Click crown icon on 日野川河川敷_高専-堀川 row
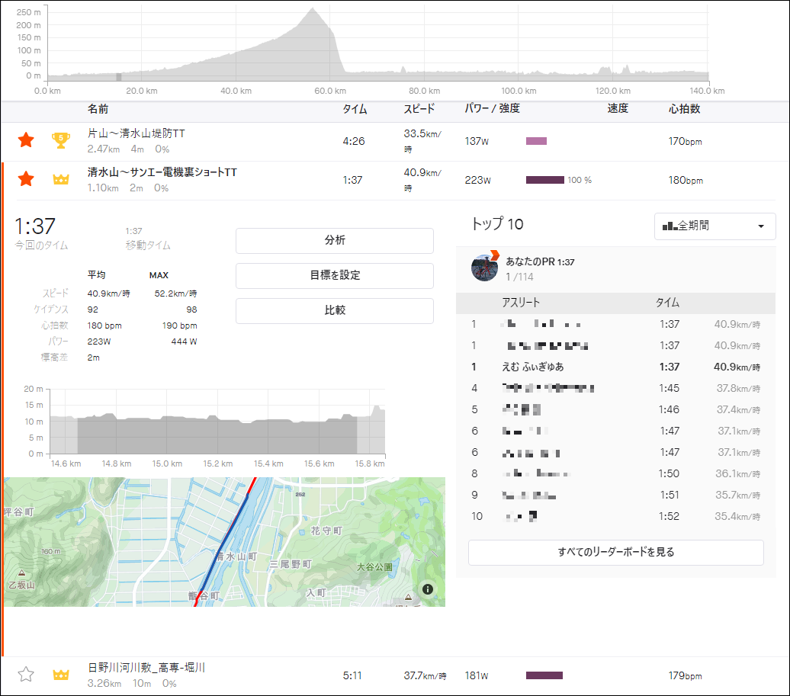 pos(61,675)
